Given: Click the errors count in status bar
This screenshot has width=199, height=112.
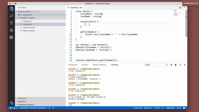Looking at the screenshot, I should tap(11, 108).
